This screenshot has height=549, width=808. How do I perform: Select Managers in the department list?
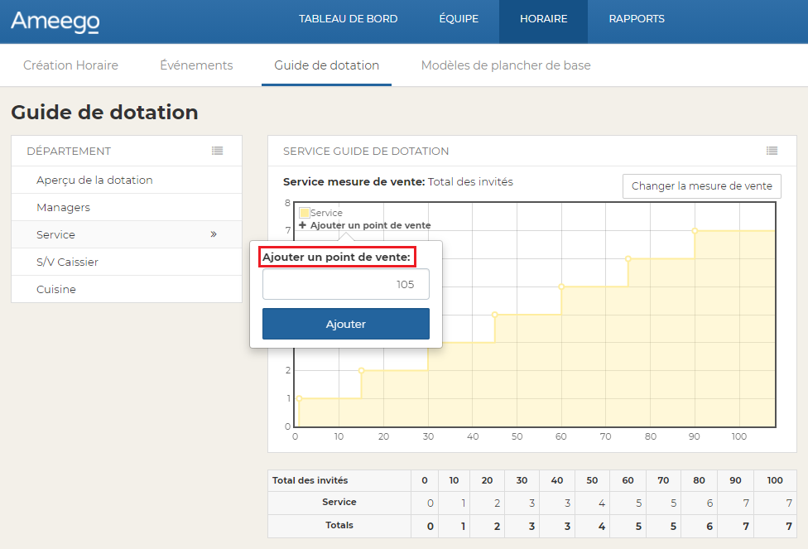pos(63,207)
